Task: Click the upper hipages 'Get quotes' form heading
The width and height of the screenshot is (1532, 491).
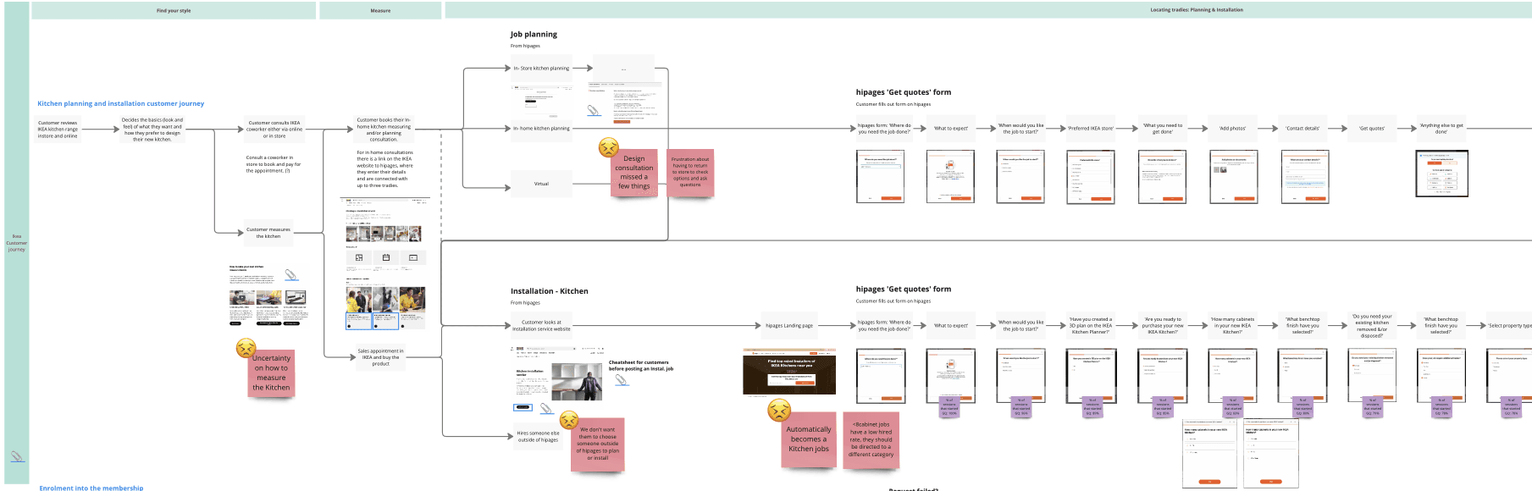Action: coord(904,92)
